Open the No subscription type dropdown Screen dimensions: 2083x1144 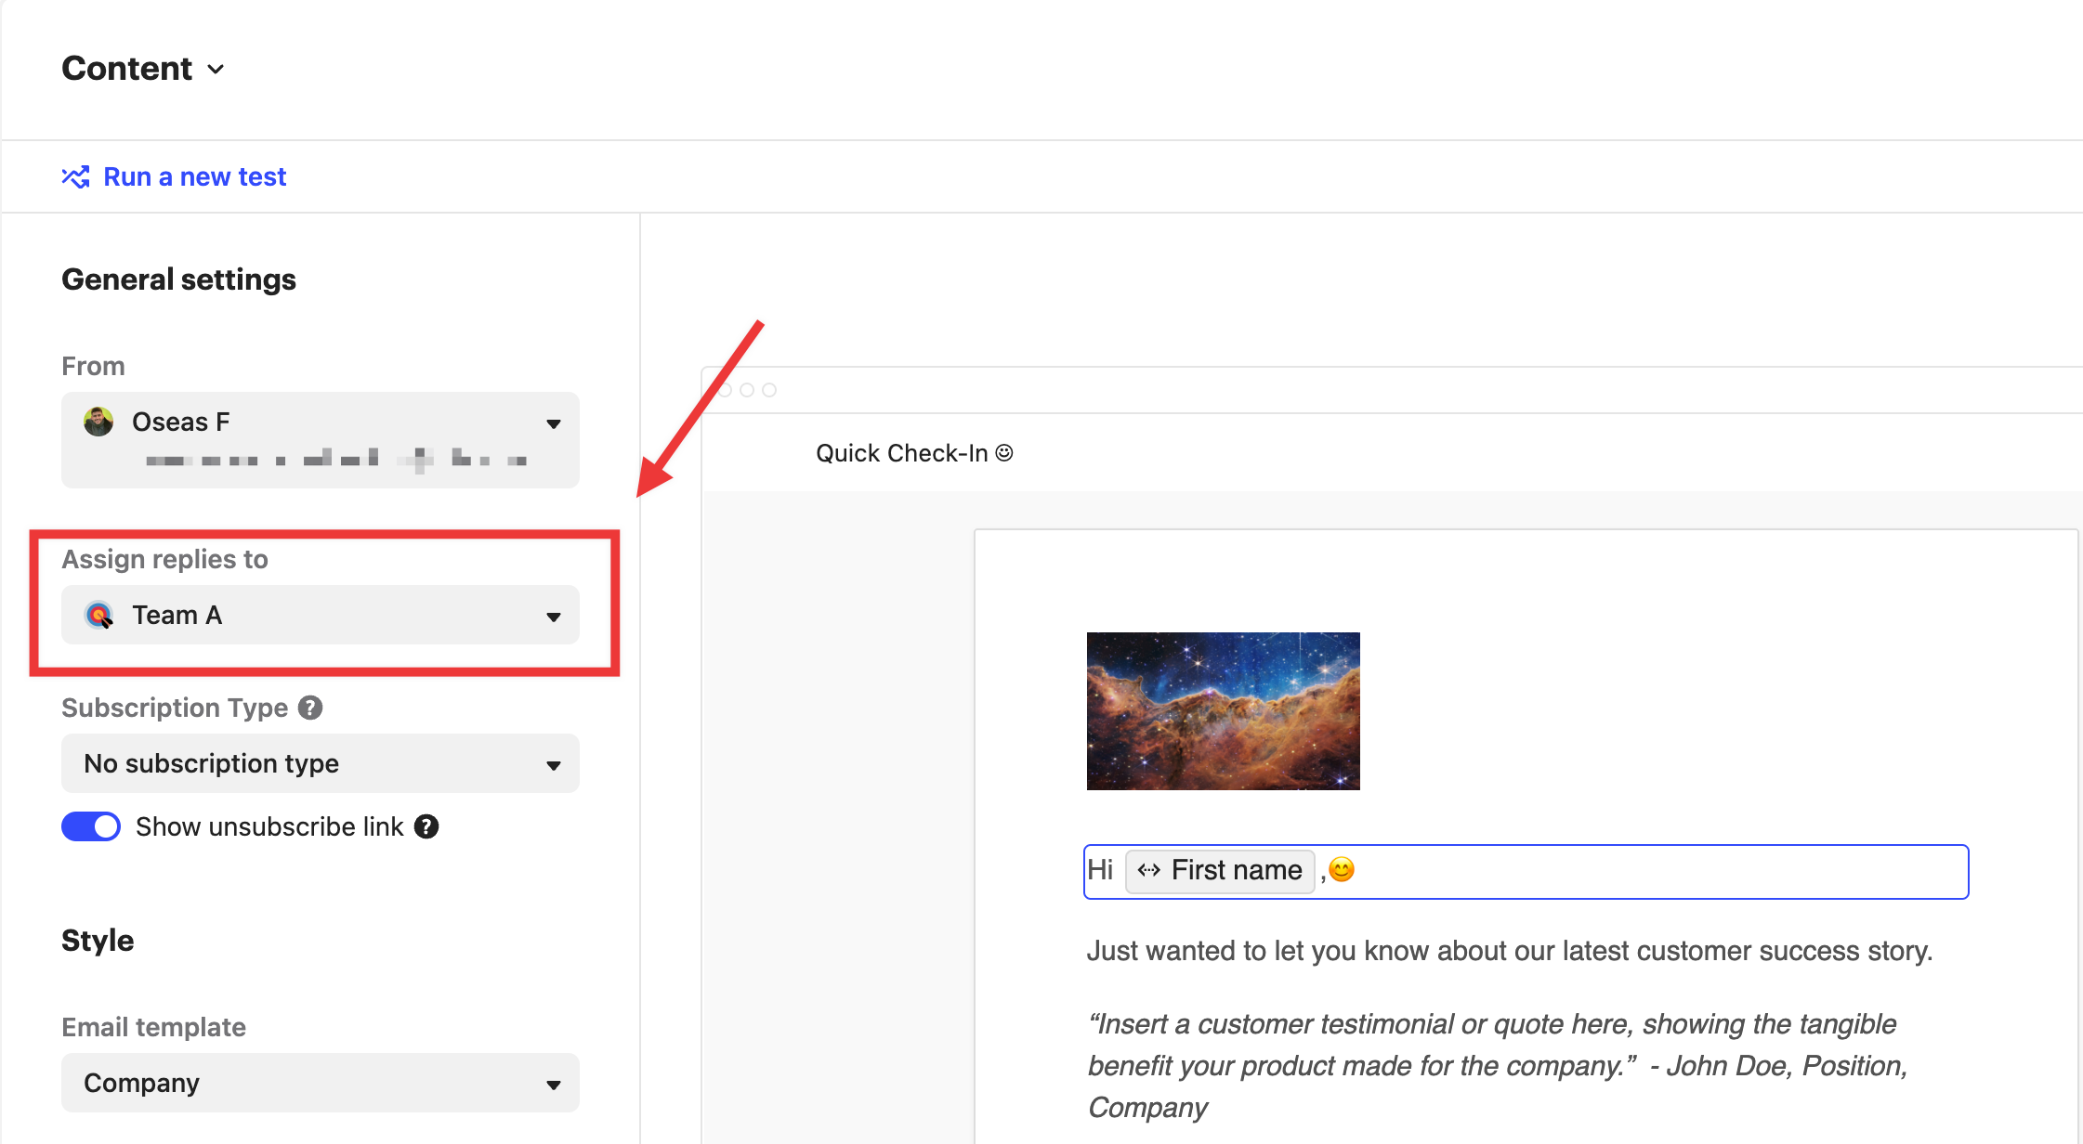pos(321,763)
